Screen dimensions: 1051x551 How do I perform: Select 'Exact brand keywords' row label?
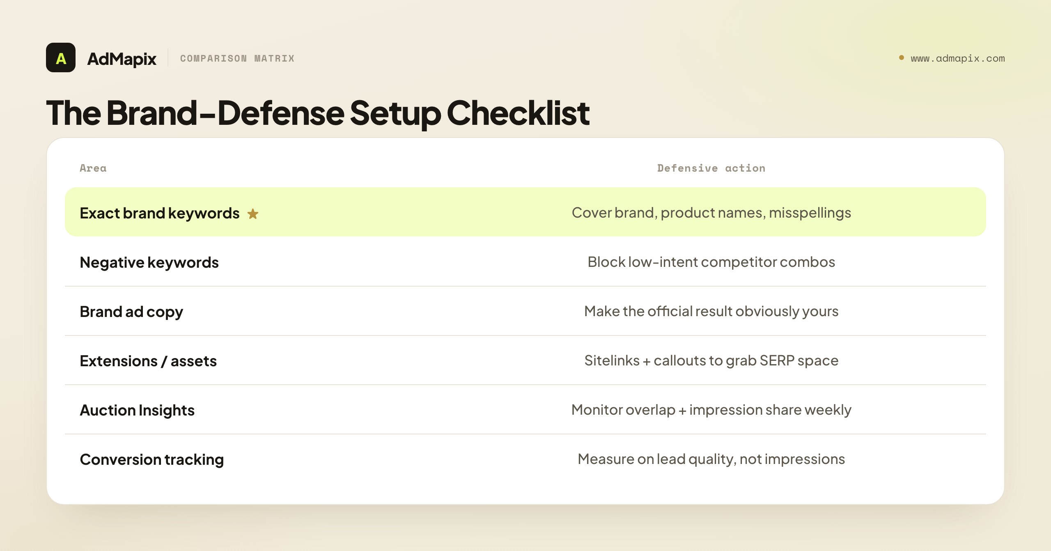(160, 213)
